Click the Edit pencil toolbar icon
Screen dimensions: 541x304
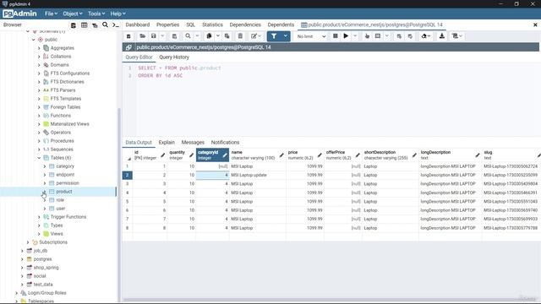pos(255,36)
